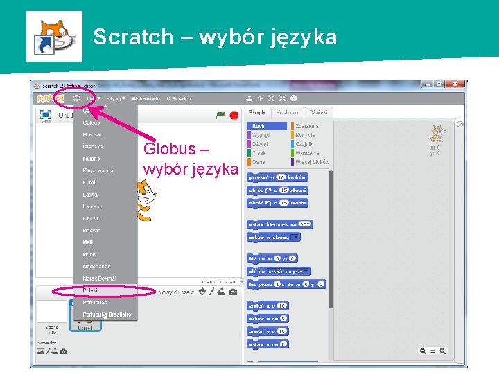Click the block help question-mark tool
This screenshot has height=374, width=499.
[x=293, y=98]
